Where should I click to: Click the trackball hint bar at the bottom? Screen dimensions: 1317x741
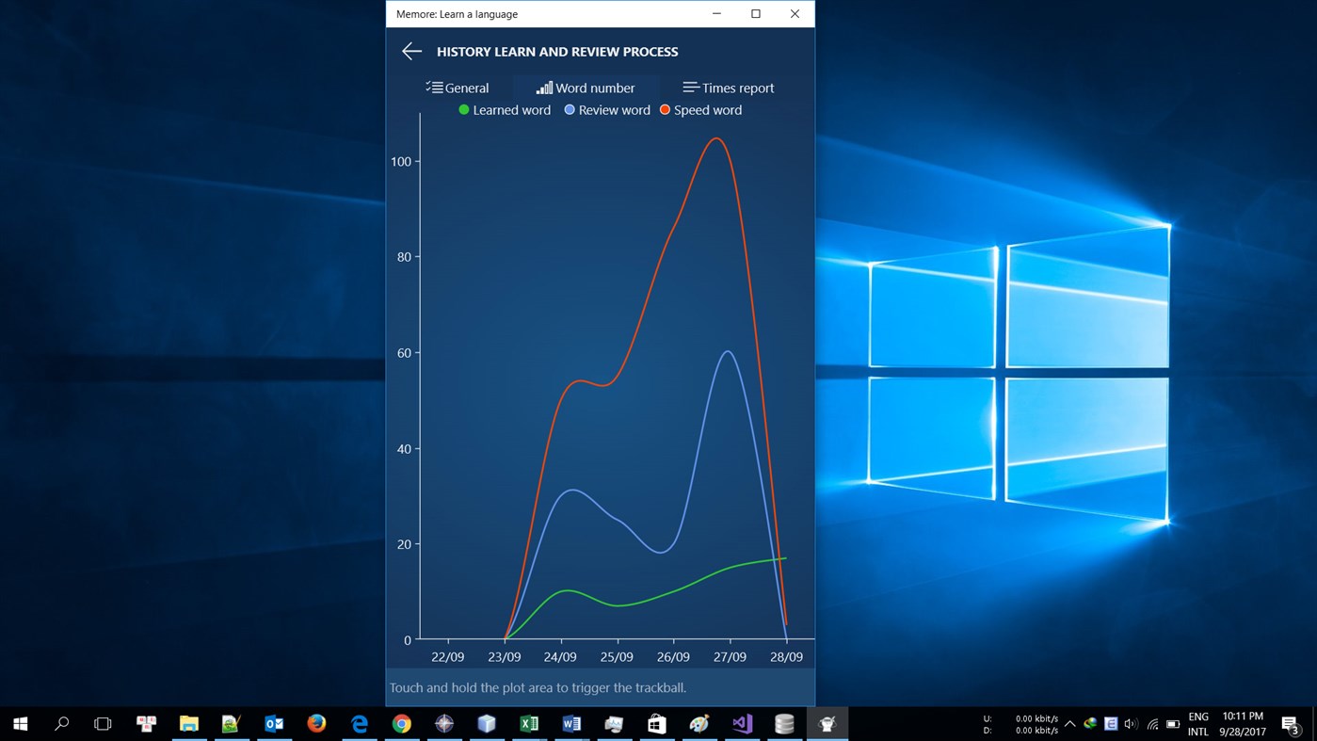tap(600, 687)
